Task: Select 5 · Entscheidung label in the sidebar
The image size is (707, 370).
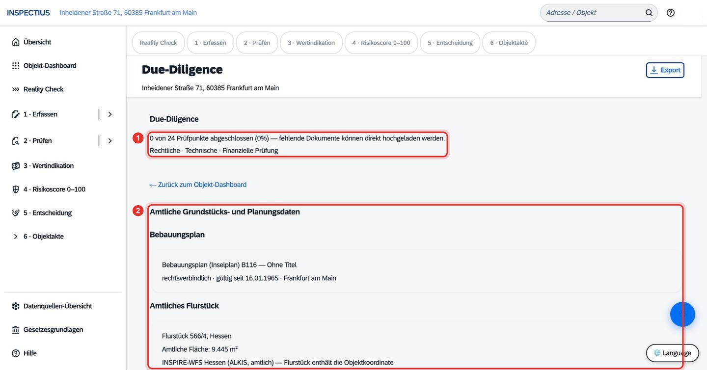Action: click(x=48, y=213)
